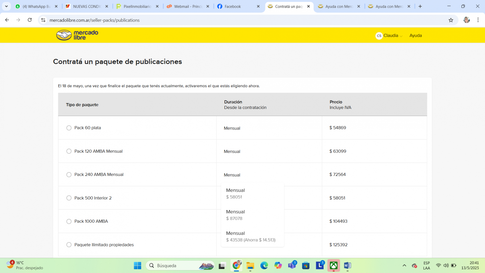Open Windows Start menu

point(138,266)
